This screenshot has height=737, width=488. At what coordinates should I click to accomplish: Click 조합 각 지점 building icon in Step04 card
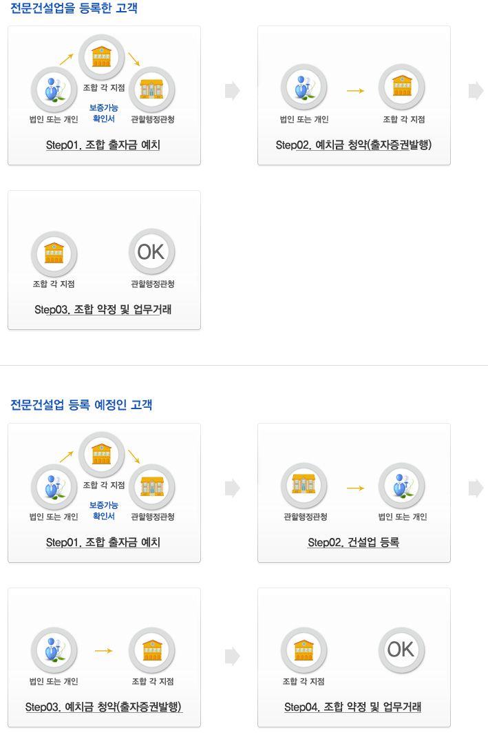tap(304, 650)
